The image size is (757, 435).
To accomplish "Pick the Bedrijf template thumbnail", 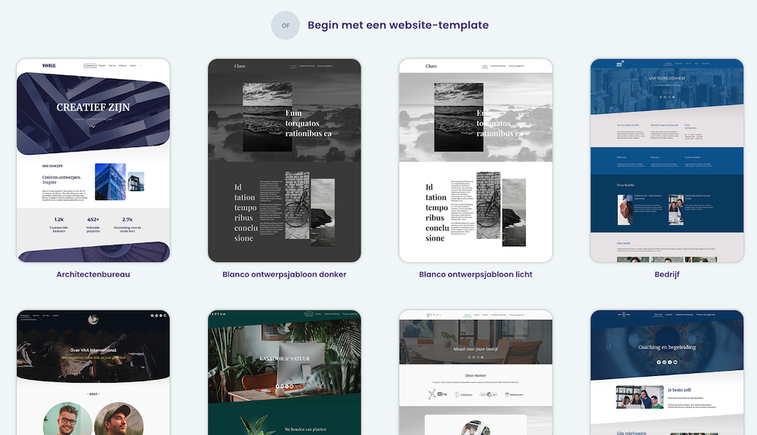I will [667, 161].
